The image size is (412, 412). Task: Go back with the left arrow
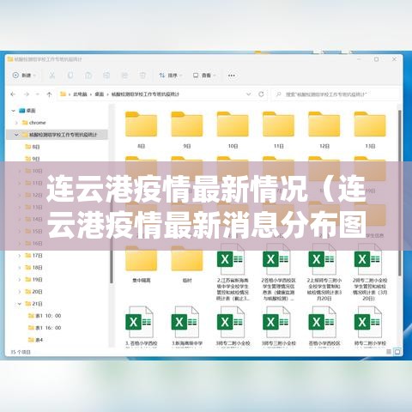(13, 94)
